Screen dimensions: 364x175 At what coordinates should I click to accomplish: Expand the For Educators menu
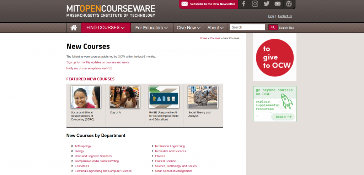click(x=151, y=28)
